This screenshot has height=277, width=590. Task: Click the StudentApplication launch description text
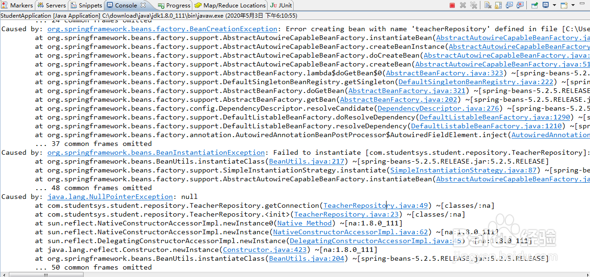[x=149, y=16]
